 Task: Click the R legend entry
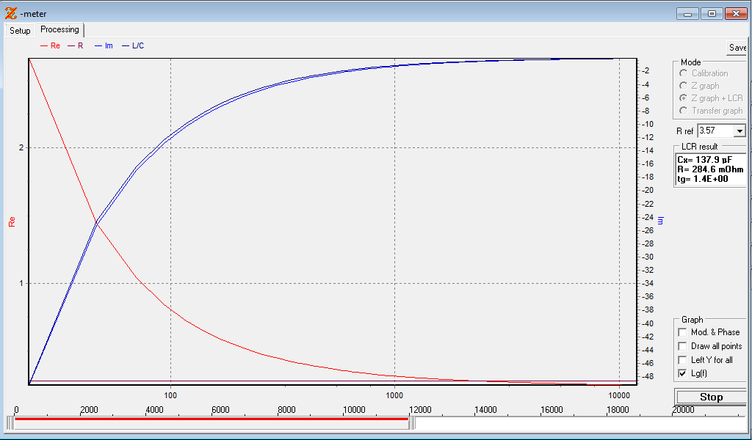(76, 46)
